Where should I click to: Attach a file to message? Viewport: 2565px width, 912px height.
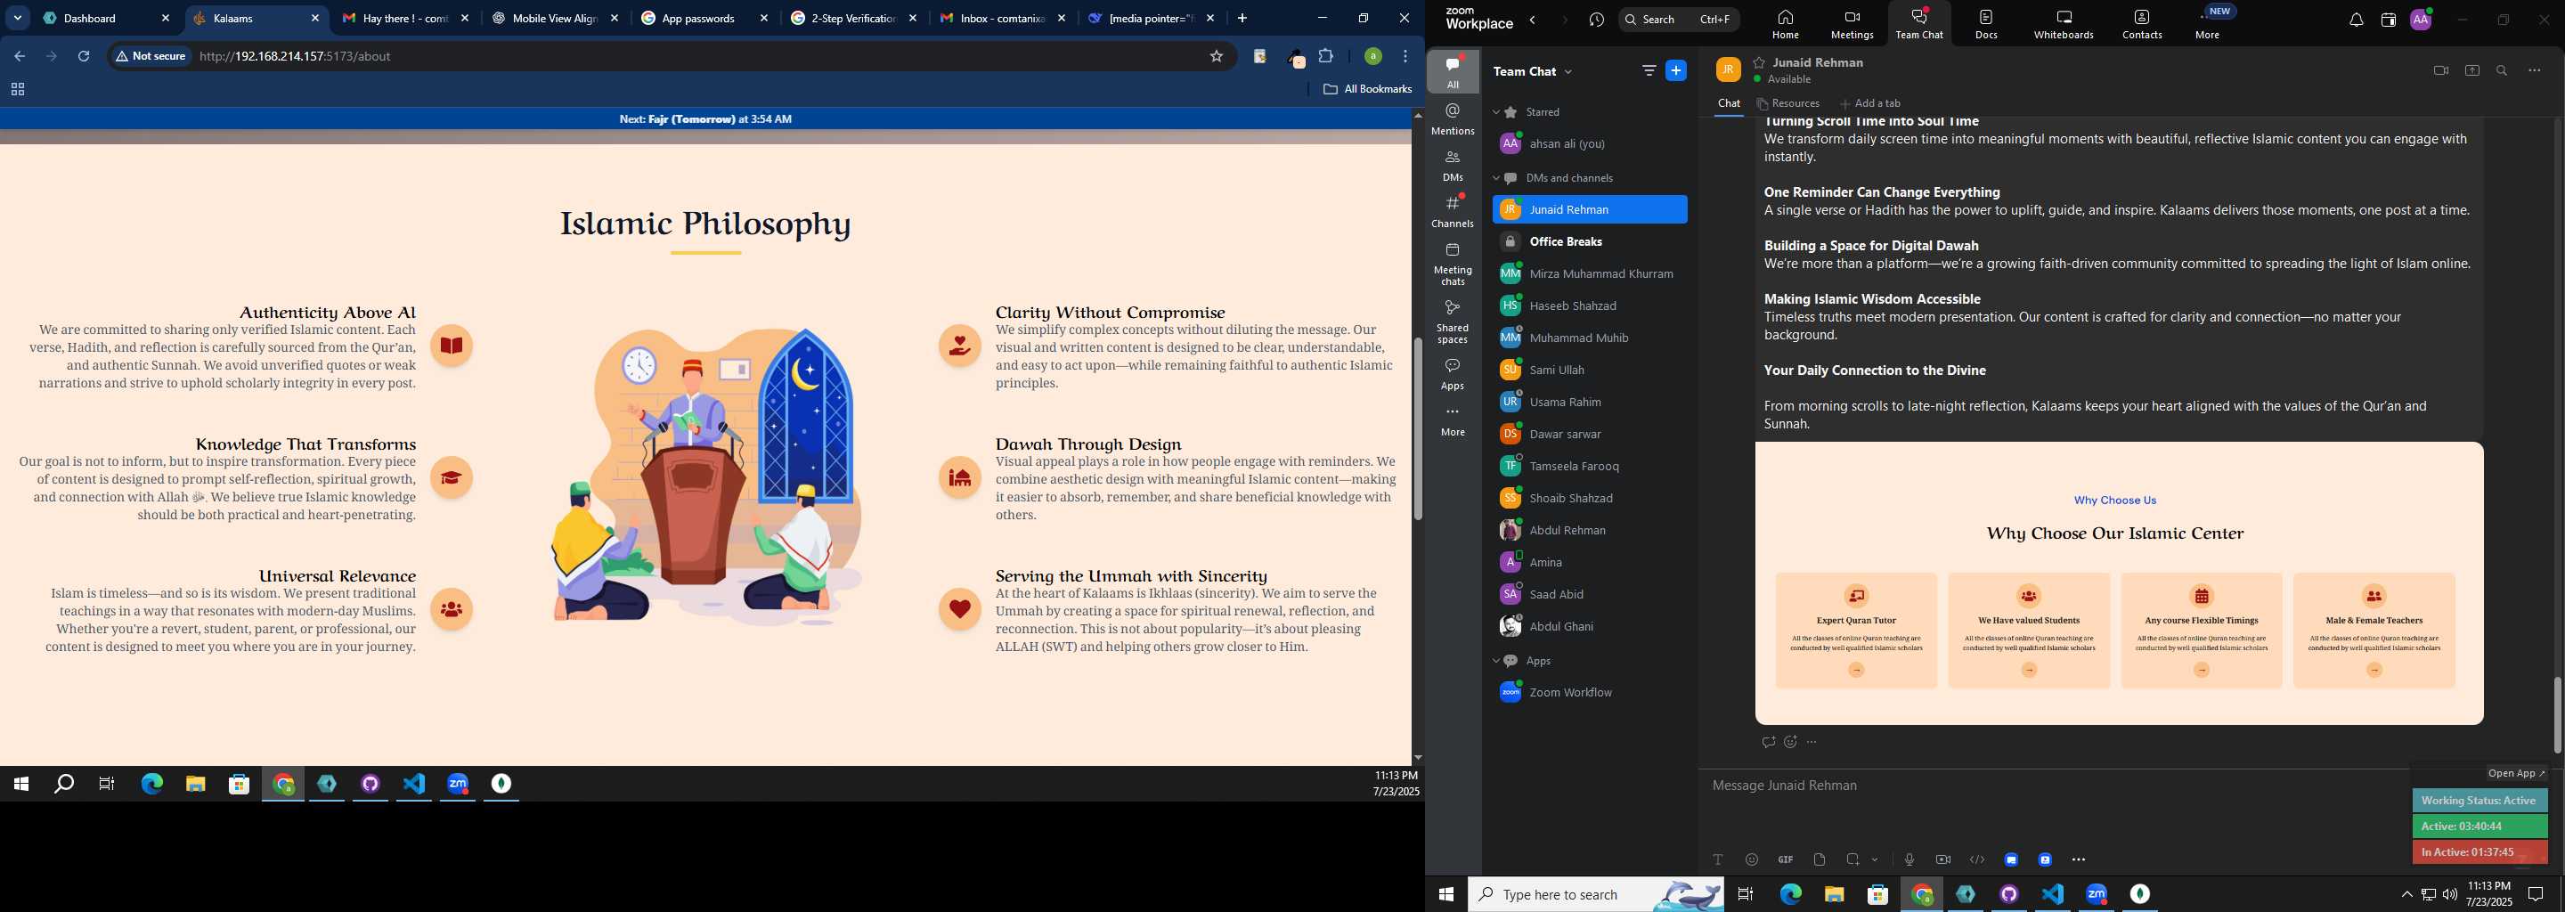click(1820, 859)
